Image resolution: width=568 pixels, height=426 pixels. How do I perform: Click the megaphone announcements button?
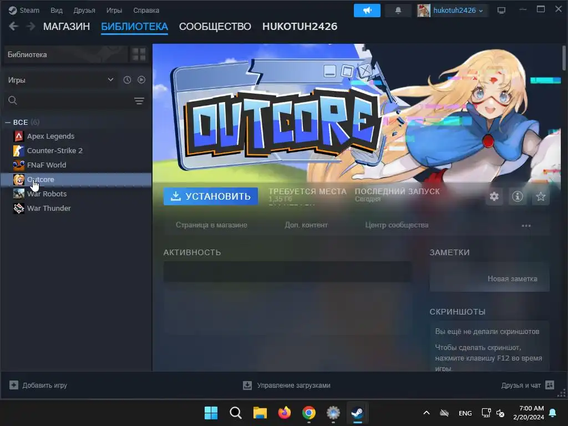(367, 10)
